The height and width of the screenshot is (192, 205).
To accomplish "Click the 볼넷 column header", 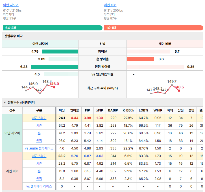I will tap(191, 110).
